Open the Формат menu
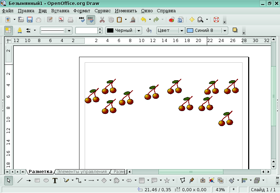The width and height of the screenshot is (280, 193). [82, 11]
